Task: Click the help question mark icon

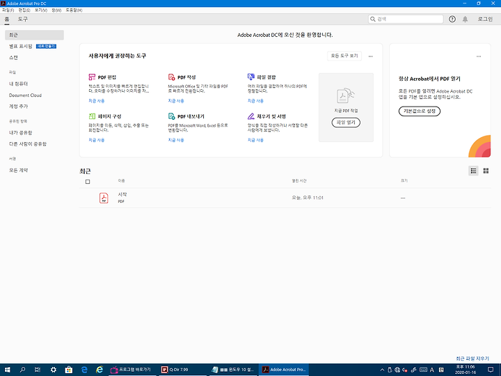Action: (x=452, y=19)
